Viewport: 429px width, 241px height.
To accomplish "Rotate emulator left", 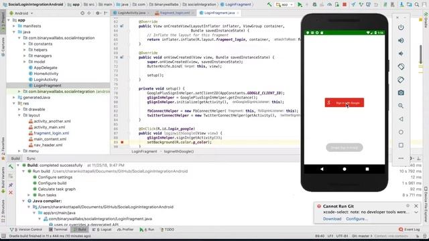I will click(401, 66).
